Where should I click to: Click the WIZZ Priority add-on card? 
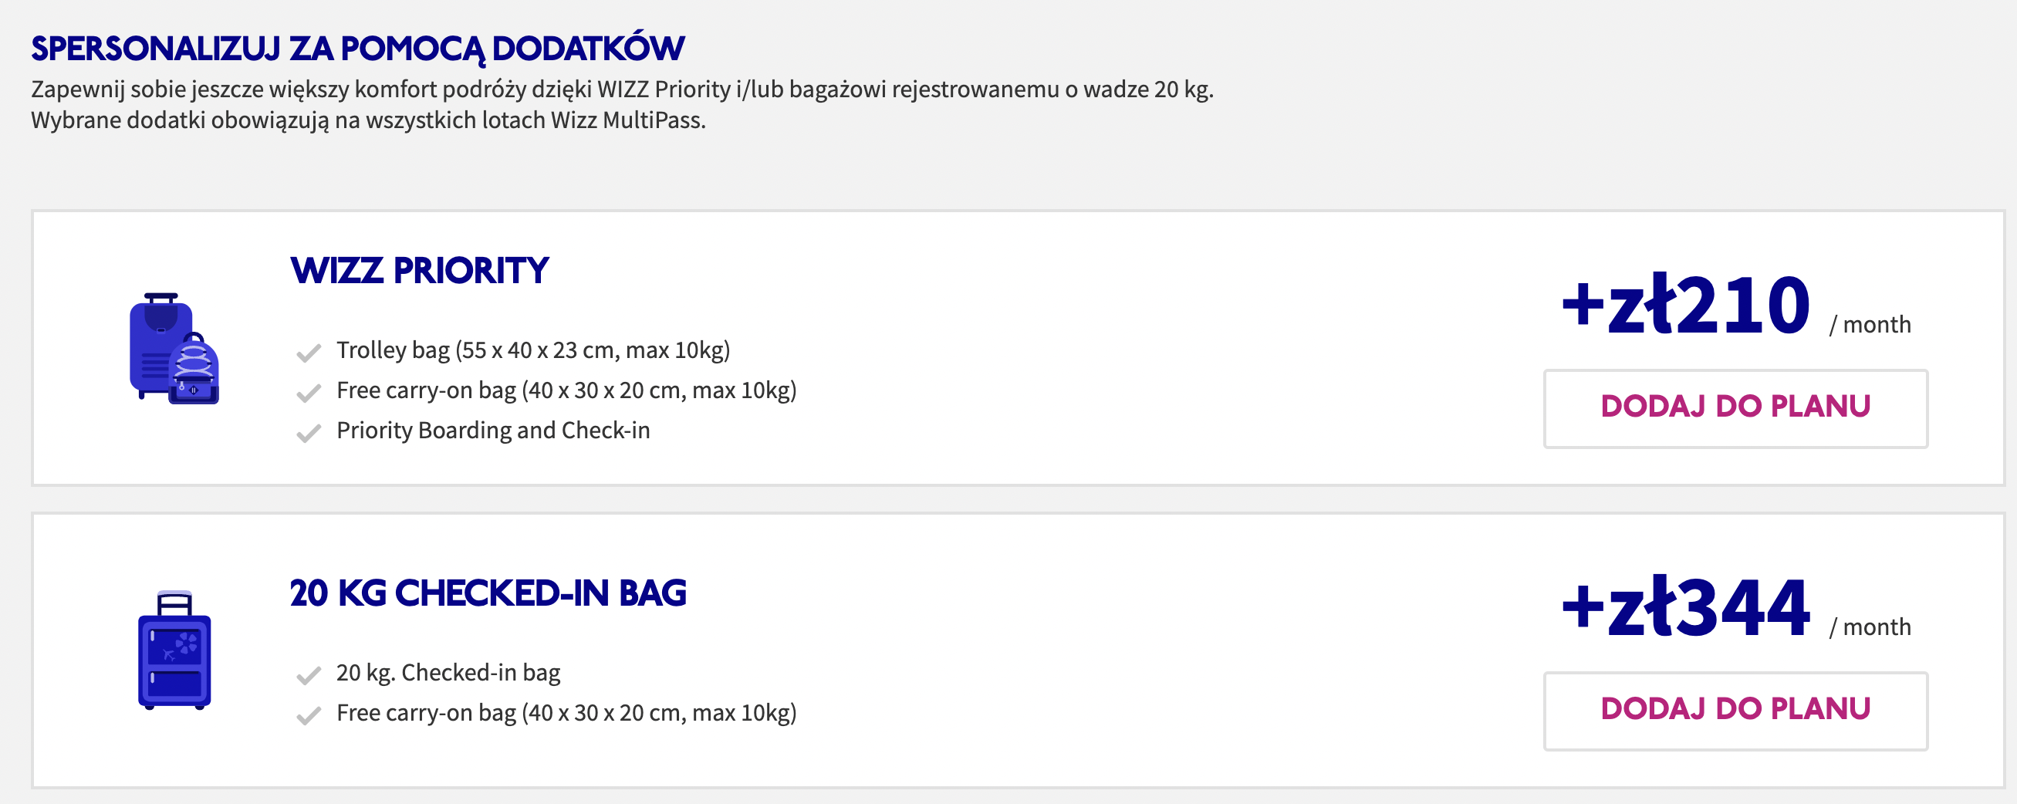coord(1018,347)
